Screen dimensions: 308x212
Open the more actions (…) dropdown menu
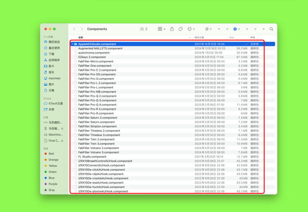point(191,29)
